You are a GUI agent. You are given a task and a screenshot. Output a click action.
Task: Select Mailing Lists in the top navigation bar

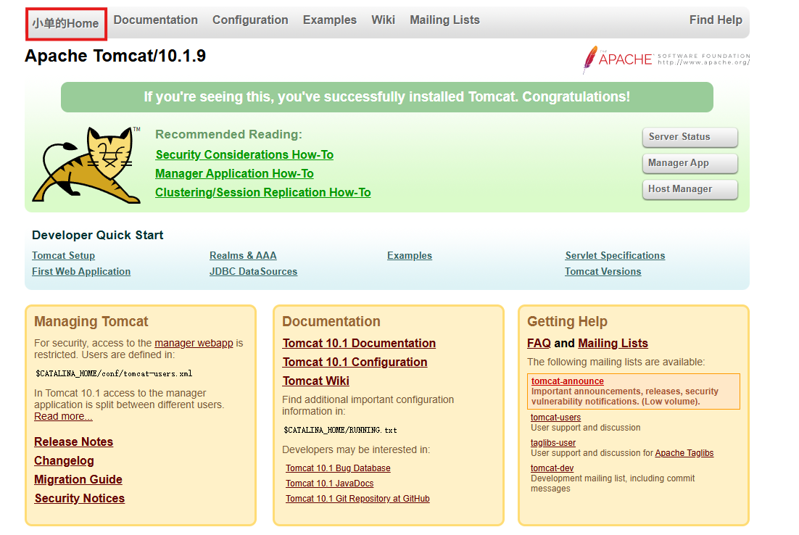click(444, 20)
